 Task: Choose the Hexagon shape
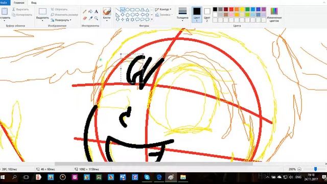tap(132, 15)
